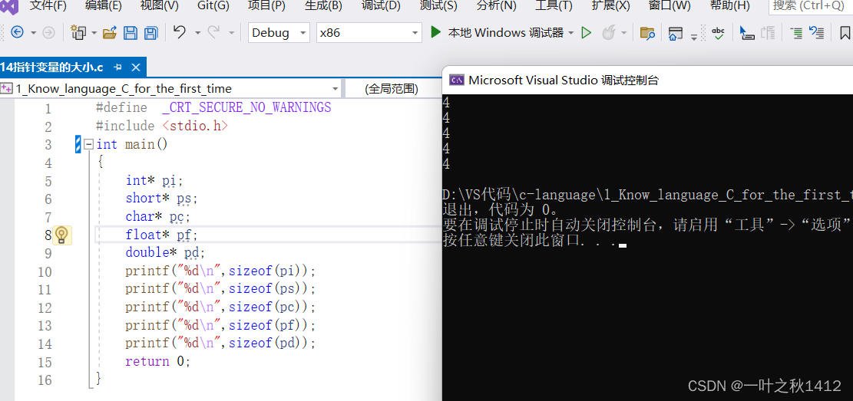
Task: Click the save all files icon
Action: [150, 33]
